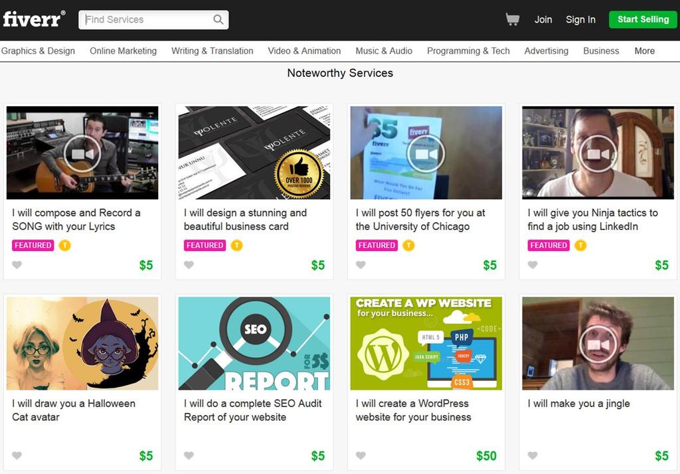
Task: Click FEATURED tag on the business card gig
Action: [205, 246]
